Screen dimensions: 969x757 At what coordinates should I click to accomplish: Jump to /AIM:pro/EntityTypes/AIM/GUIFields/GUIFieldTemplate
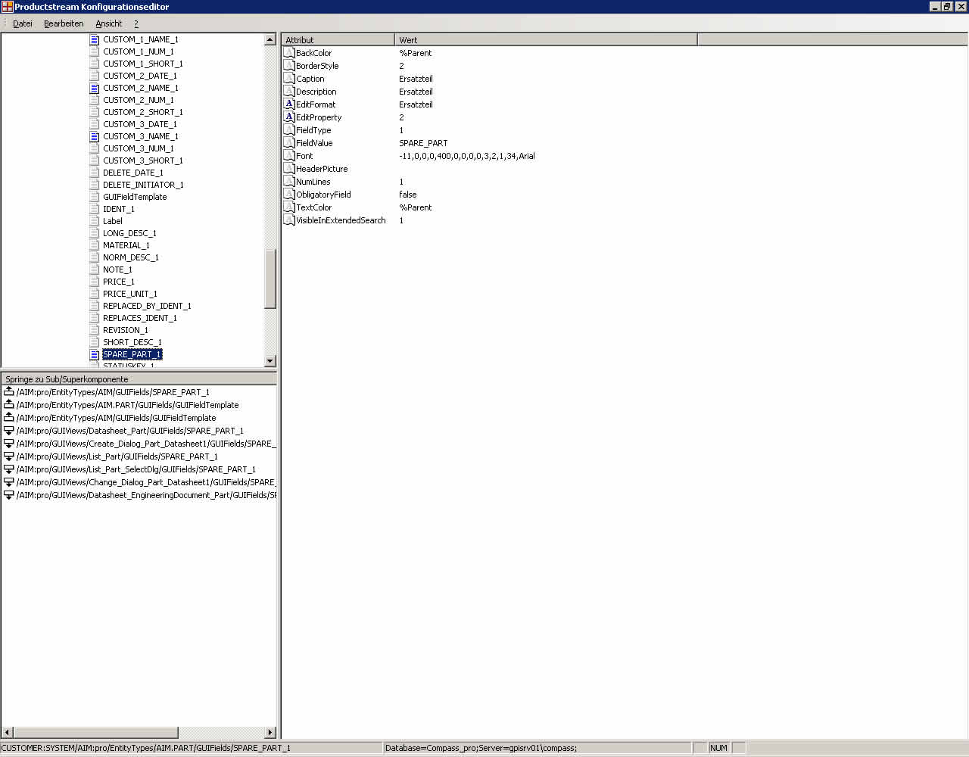point(116,418)
